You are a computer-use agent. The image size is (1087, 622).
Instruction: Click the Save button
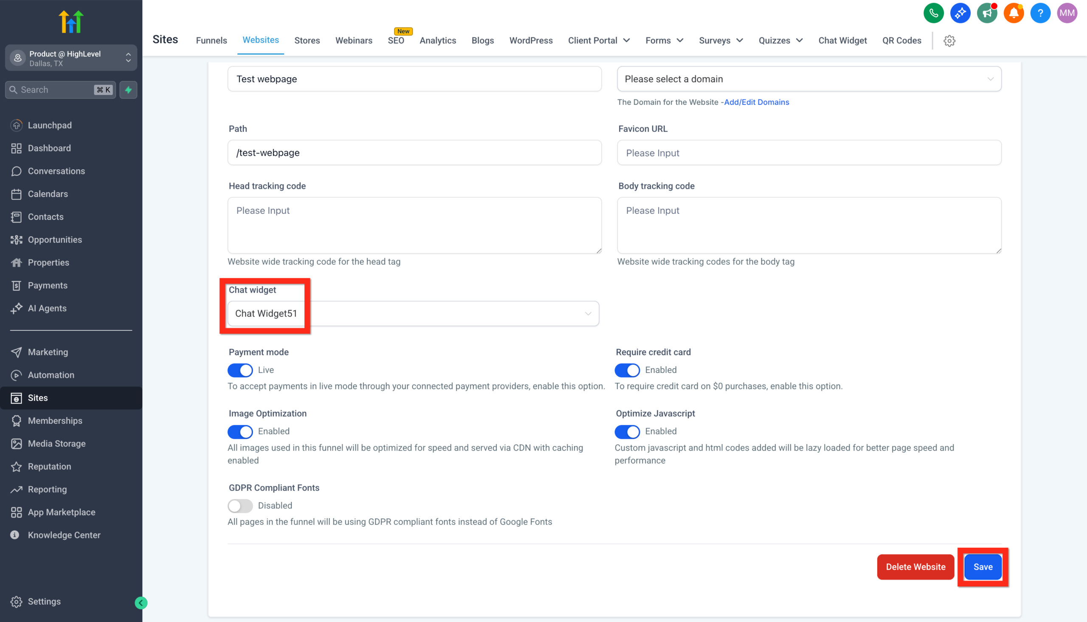pyautogui.click(x=983, y=567)
